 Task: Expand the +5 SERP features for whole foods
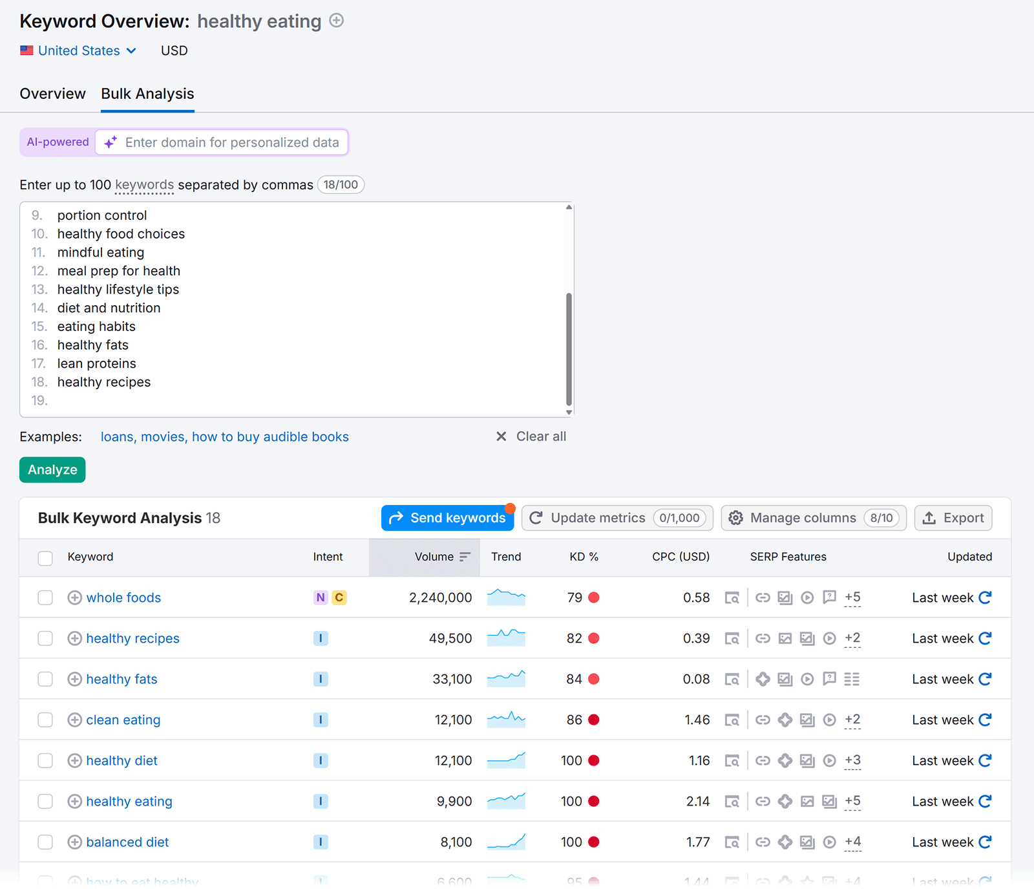pyautogui.click(x=852, y=597)
